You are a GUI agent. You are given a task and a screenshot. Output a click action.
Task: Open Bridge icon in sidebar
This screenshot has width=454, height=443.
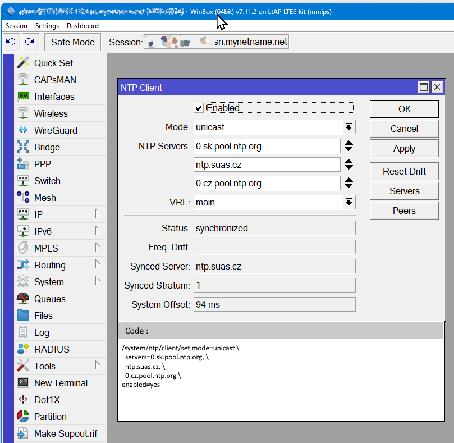(x=23, y=147)
